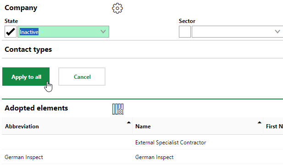Click the Apply to all button
The height and width of the screenshot is (165, 283).
pos(26,77)
